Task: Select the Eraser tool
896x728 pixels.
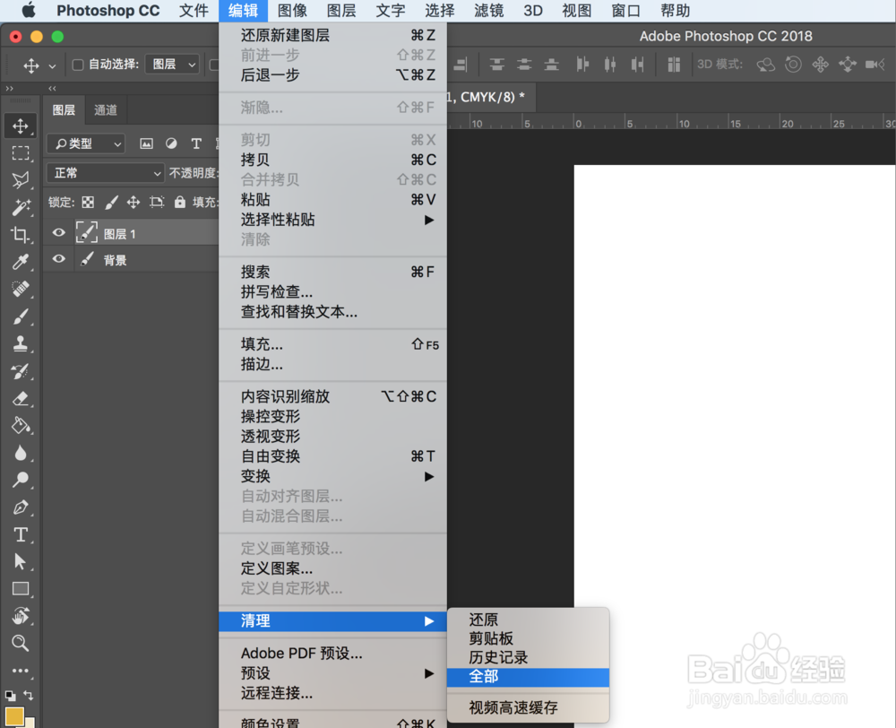Action: (21, 398)
